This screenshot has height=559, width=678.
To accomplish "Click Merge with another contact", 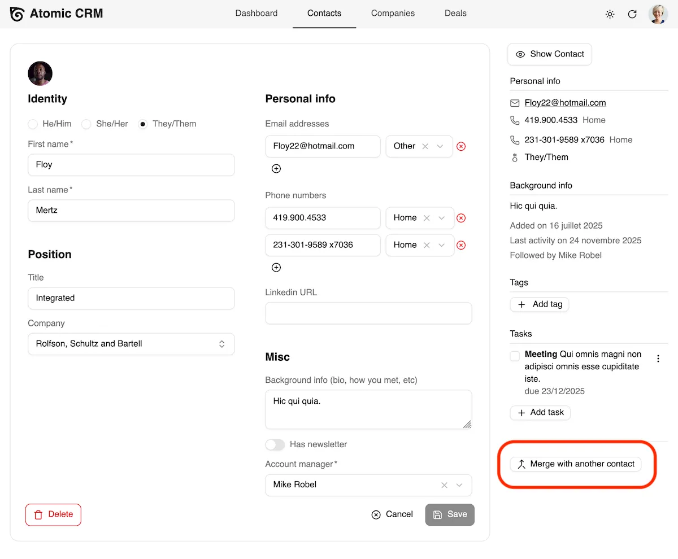I will point(576,464).
